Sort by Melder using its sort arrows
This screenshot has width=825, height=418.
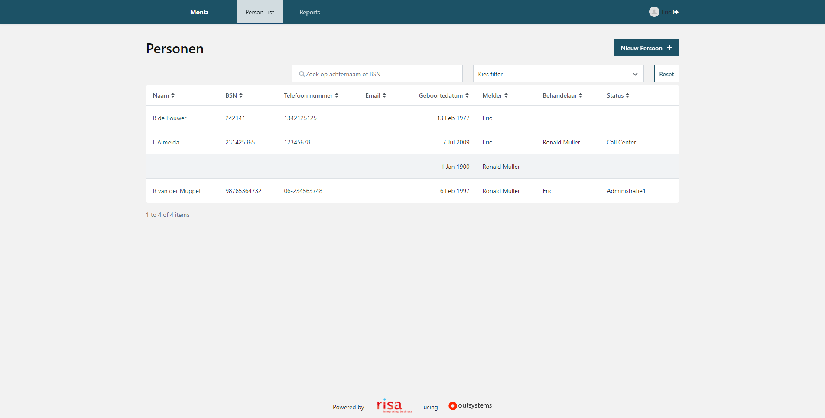pos(506,95)
